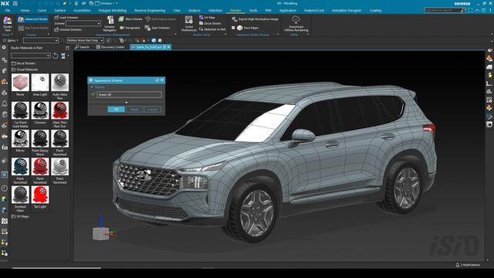Click Materials in Part tool
494x278 pixels.
[212, 29]
